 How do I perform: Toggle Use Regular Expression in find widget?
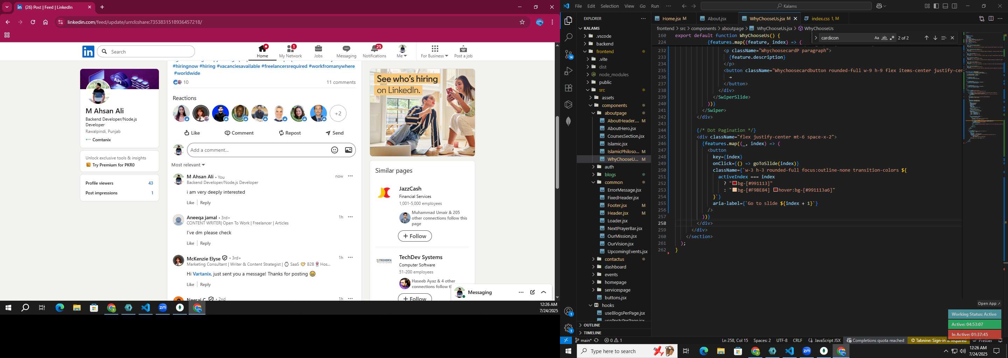(892, 38)
